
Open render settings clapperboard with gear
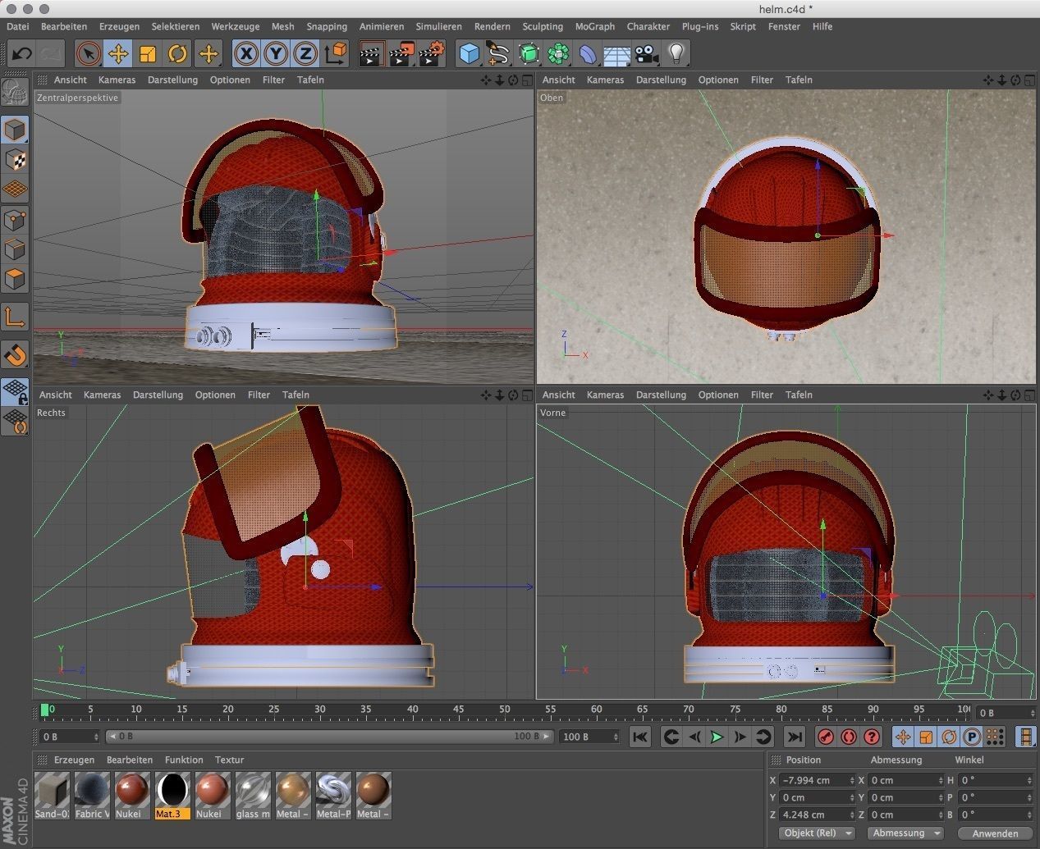(x=432, y=54)
